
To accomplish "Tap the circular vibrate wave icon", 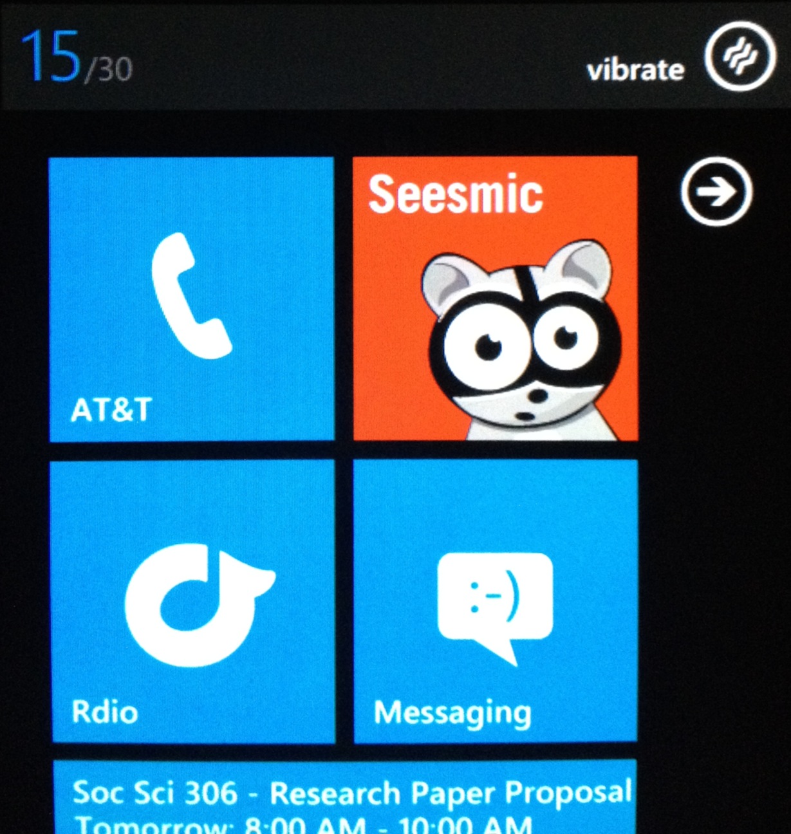I will click(739, 57).
